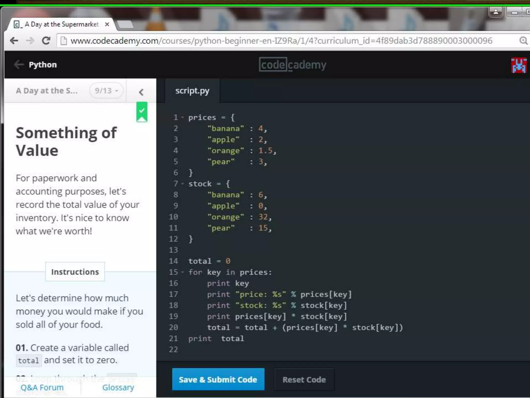Fold the prices dictionary at line 1
This screenshot has height=398, width=530.
click(183, 118)
